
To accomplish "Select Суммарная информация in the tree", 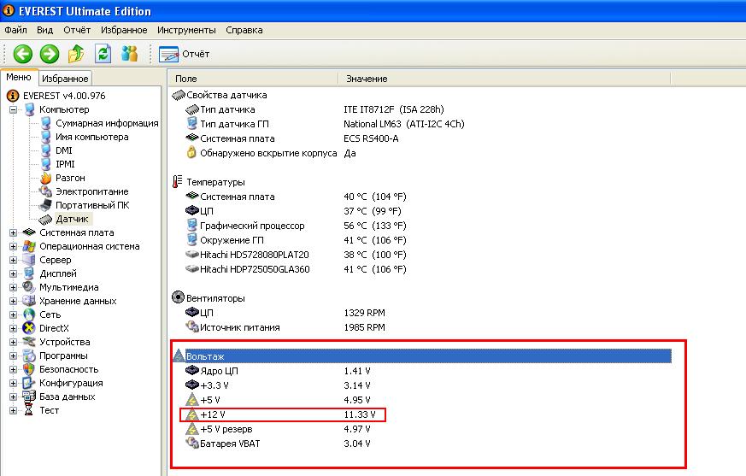I will pos(107,123).
